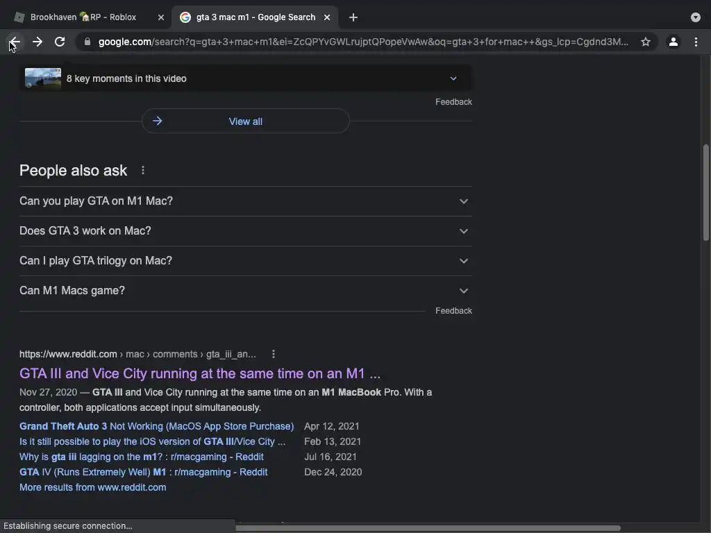This screenshot has width=711, height=533.
Task: Go forward with the browser forward arrow
Action: (x=37, y=42)
